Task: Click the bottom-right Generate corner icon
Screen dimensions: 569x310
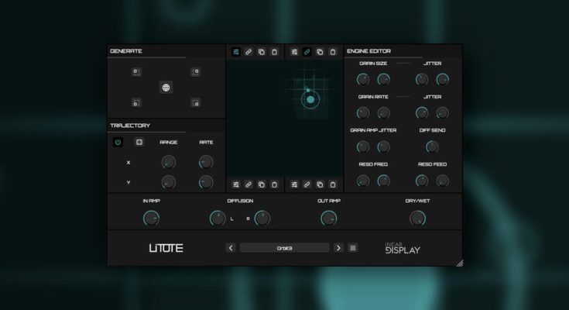Action: 196,102
